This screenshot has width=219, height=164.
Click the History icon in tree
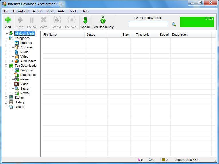point(11,102)
